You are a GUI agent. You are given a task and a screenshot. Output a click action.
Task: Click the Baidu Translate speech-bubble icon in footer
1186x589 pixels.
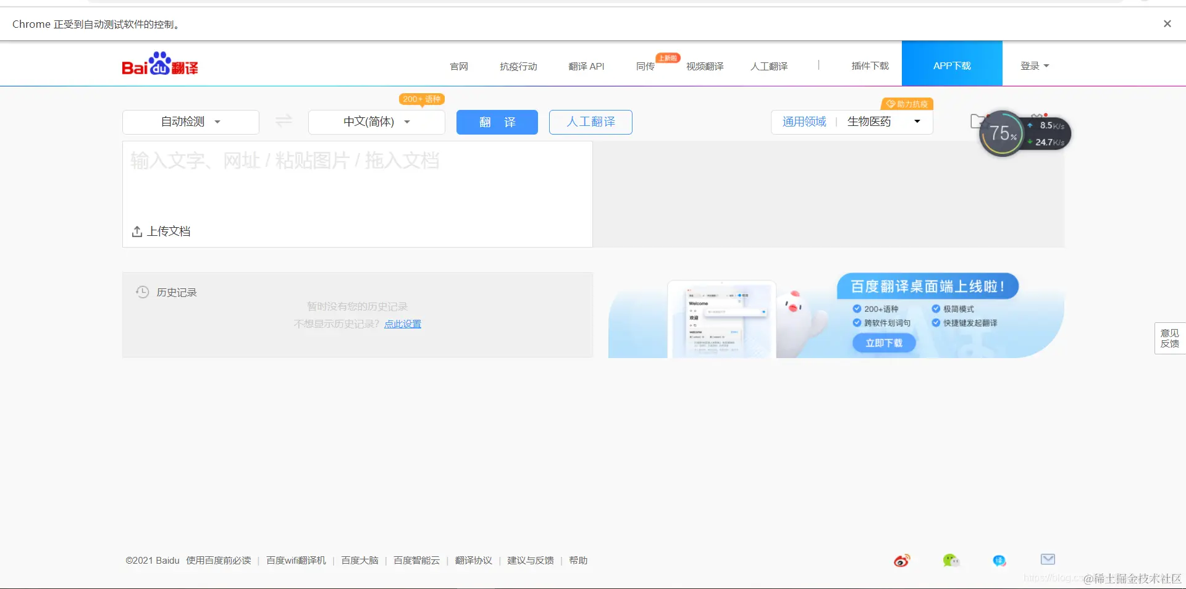coord(999,561)
